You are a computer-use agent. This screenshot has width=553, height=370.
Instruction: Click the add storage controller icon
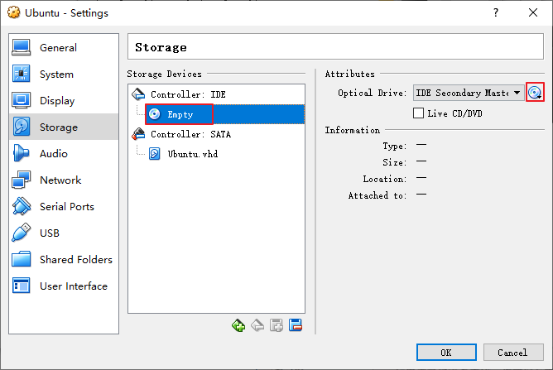238,325
